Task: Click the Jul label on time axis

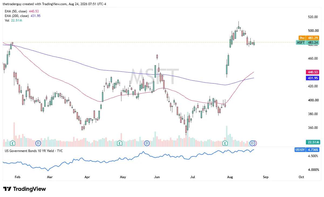Action: 193,177
